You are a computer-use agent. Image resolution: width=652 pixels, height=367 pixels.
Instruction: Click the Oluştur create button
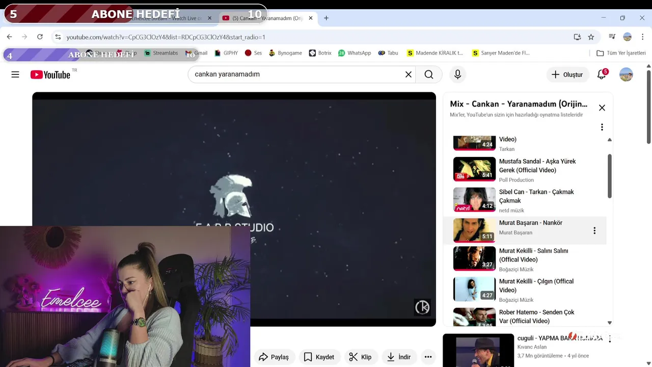click(567, 74)
